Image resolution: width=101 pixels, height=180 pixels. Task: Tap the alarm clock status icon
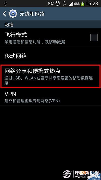pyautogui.click(x=58, y=4)
